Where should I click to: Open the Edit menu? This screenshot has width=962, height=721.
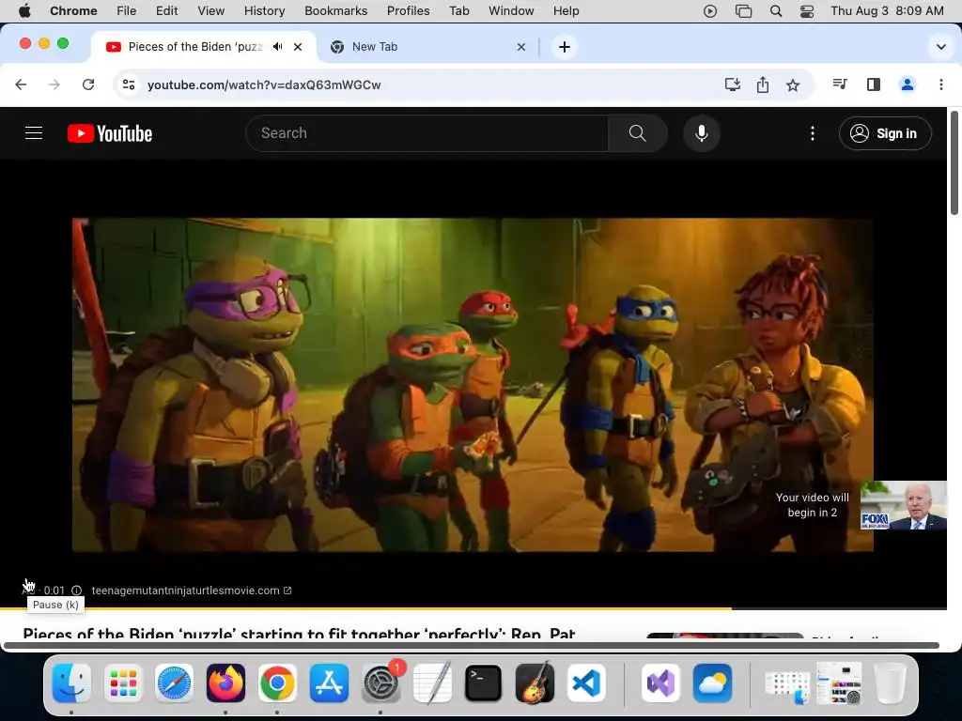[x=166, y=10]
